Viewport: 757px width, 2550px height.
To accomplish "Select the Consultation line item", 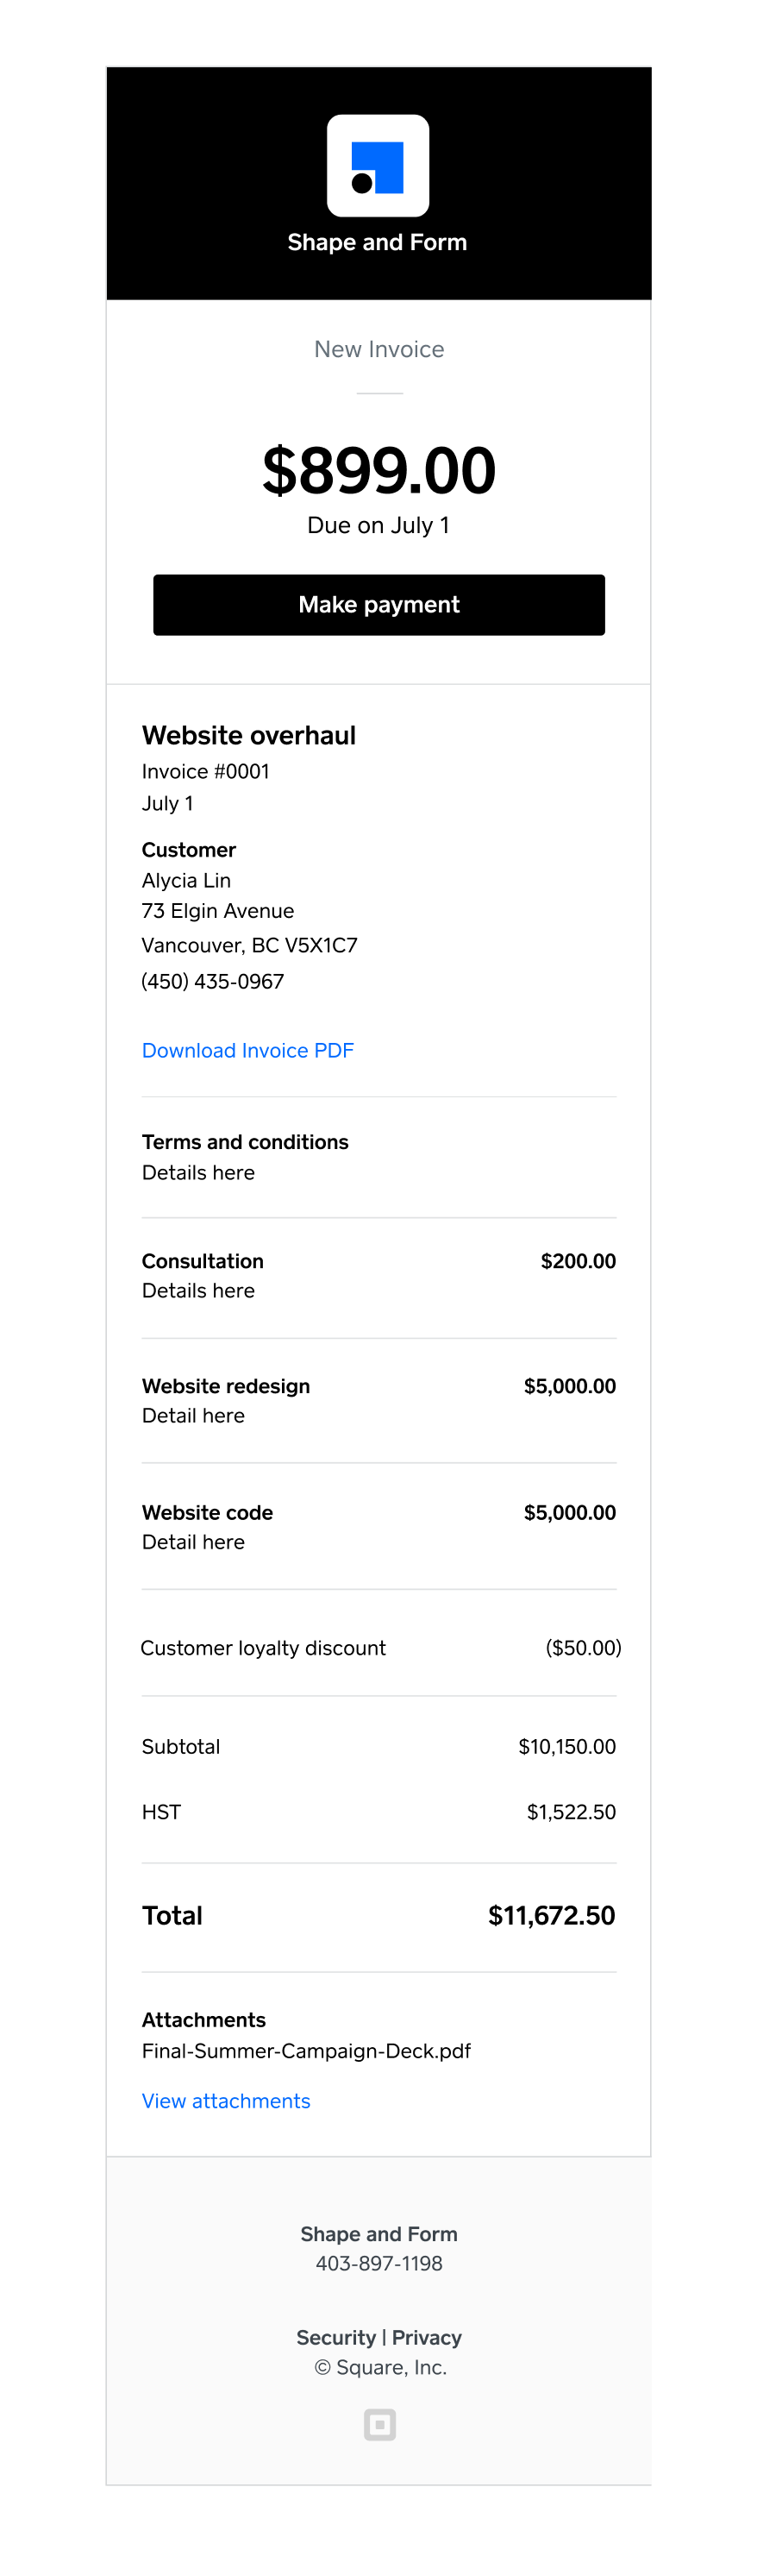I will click(x=203, y=1261).
